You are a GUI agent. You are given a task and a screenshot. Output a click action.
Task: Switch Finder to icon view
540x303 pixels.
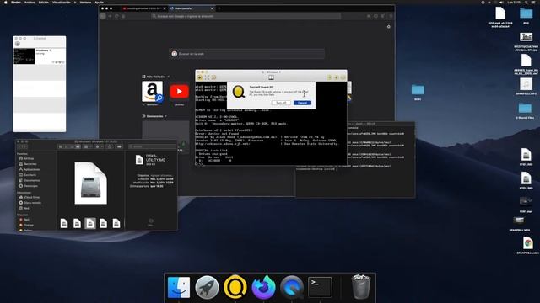coord(61,146)
